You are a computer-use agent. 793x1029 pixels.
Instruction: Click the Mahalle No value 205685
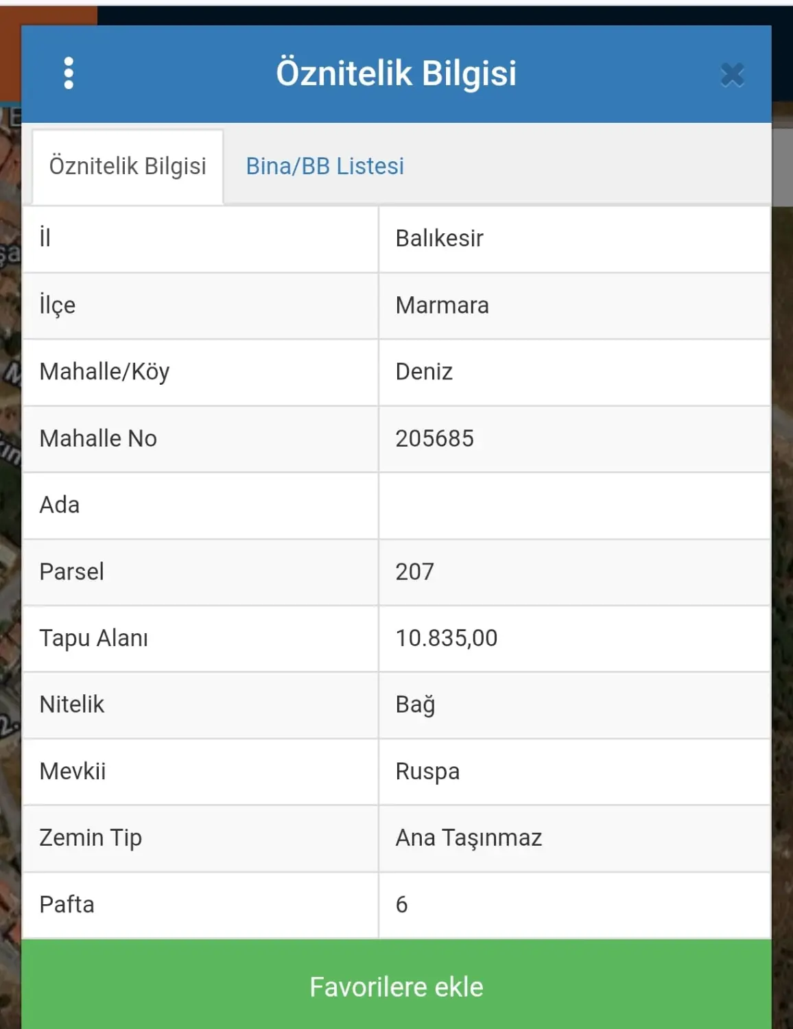point(434,438)
